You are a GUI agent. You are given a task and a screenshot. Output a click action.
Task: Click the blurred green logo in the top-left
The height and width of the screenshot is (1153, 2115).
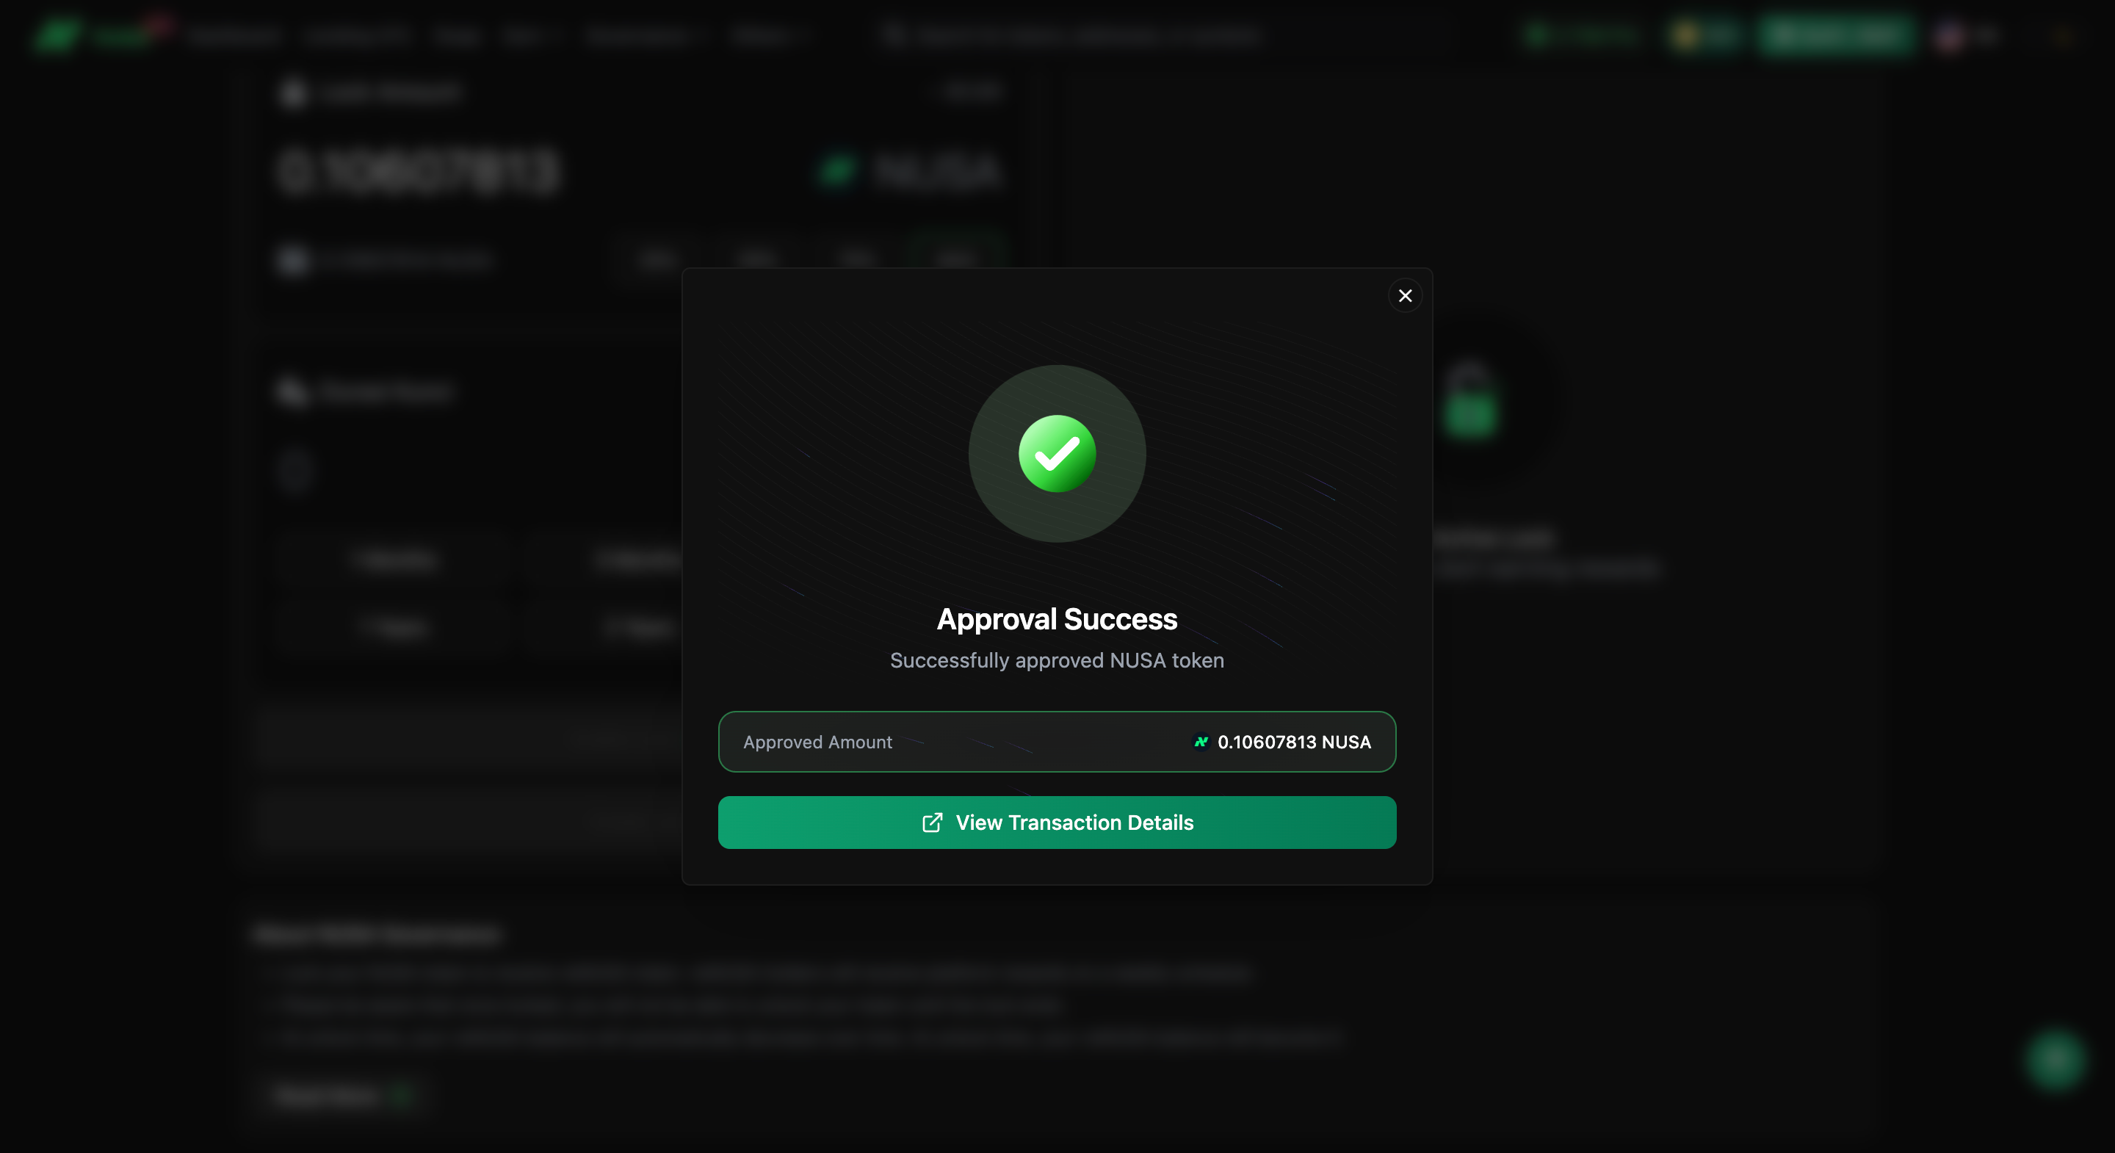point(57,35)
